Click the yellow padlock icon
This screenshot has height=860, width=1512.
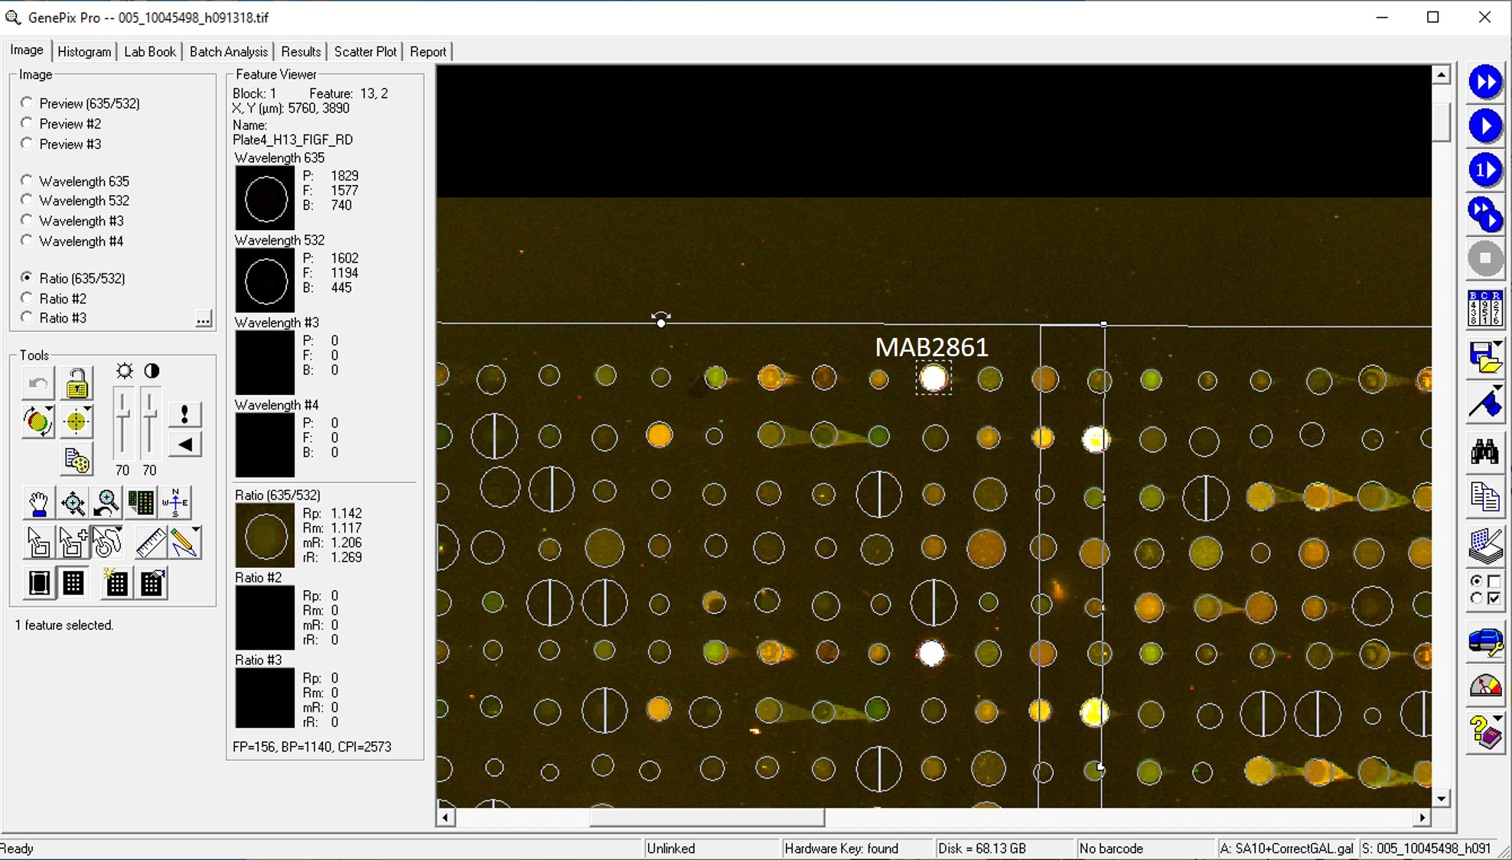pyautogui.click(x=77, y=384)
